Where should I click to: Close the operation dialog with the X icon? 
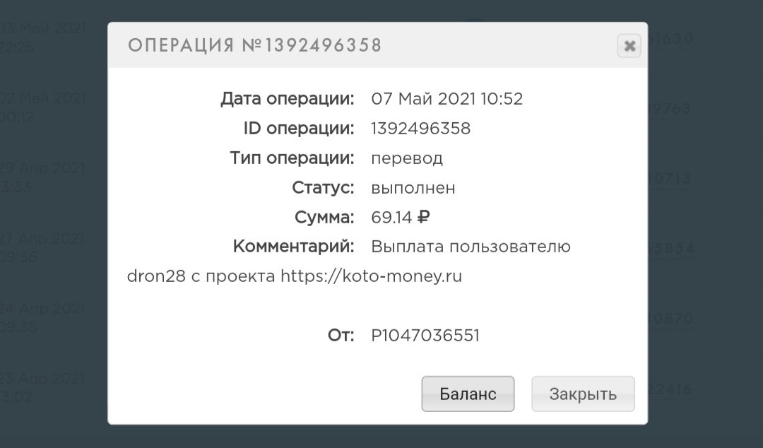pyautogui.click(x=629, y=46)
